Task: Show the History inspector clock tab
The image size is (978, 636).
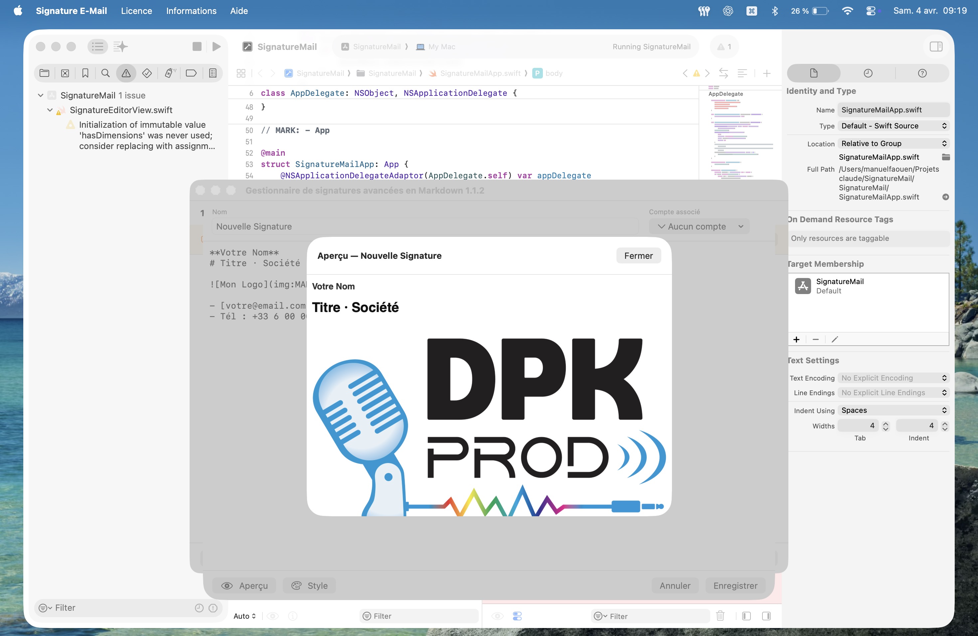Action: tap(868, 73)
